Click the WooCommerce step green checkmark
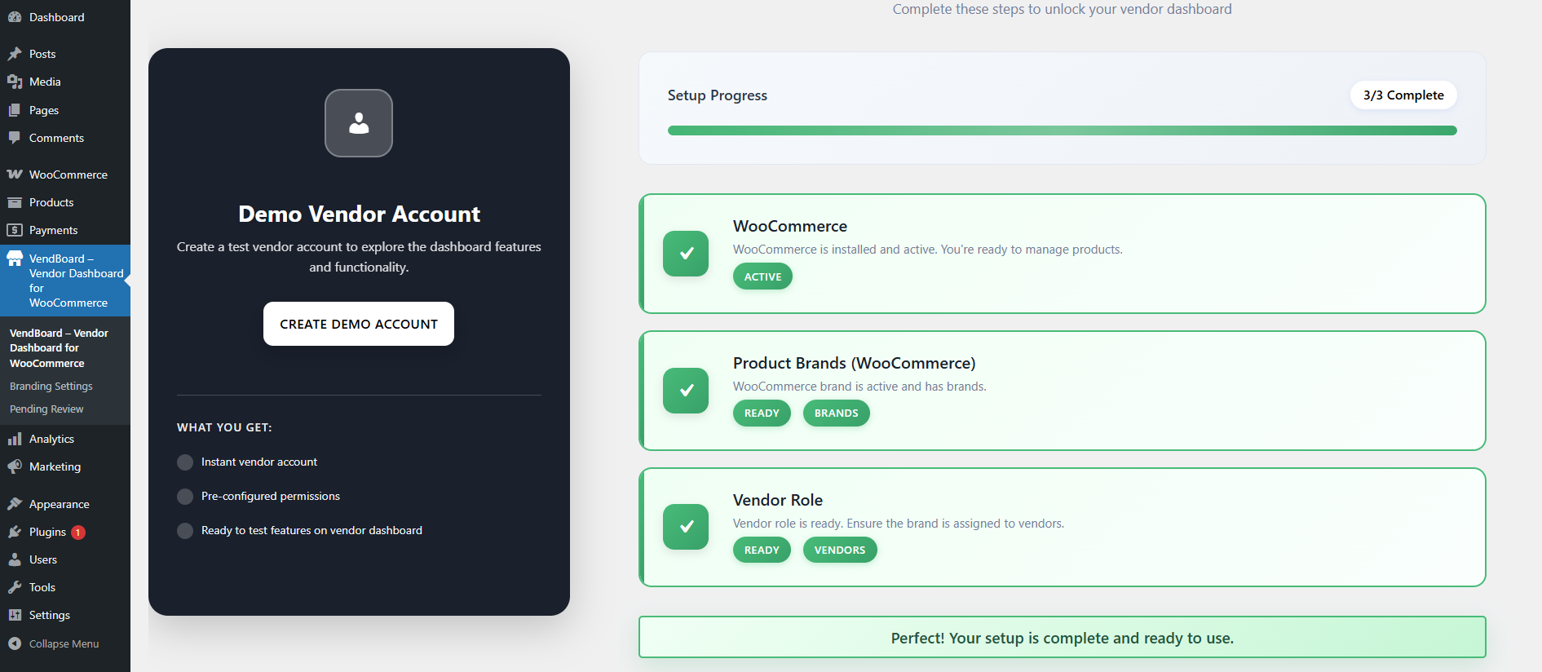1542x672 pixels. [x=686, y=254]
